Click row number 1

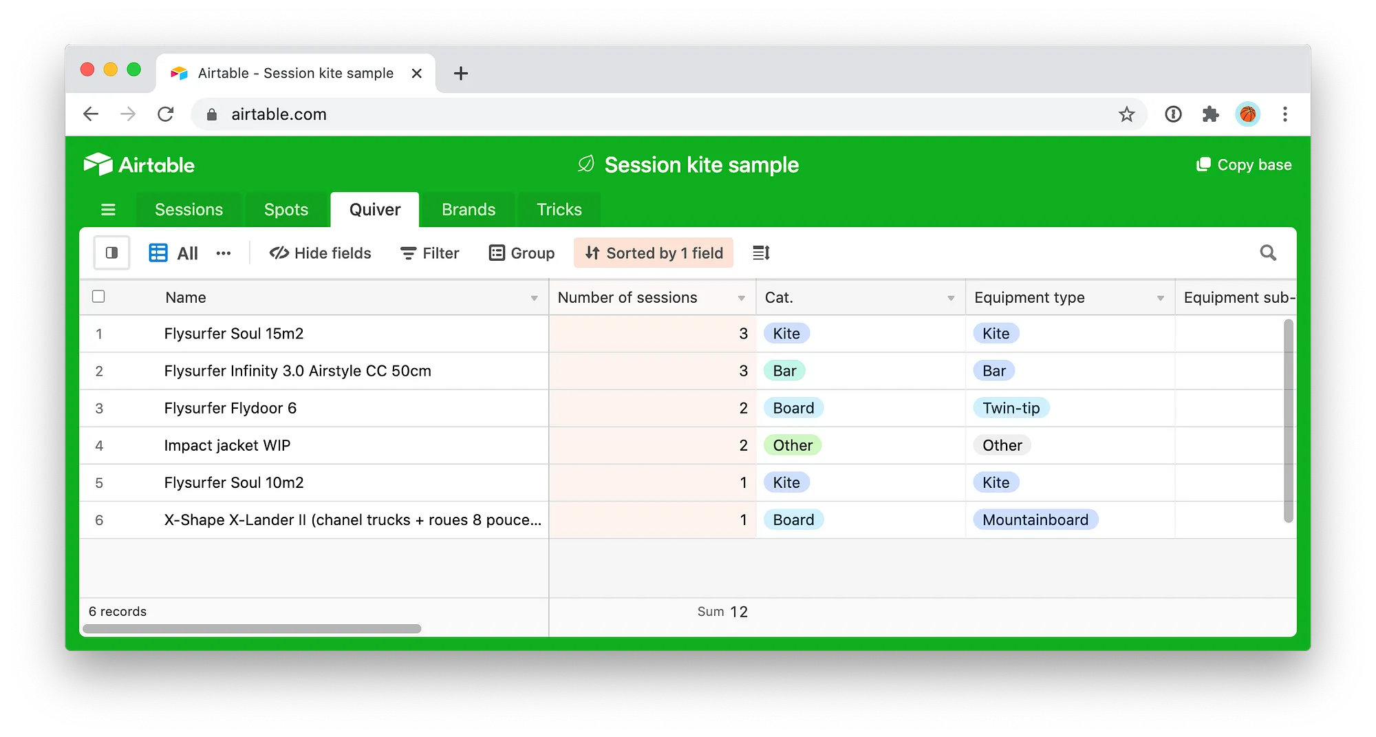coord(99,334)
